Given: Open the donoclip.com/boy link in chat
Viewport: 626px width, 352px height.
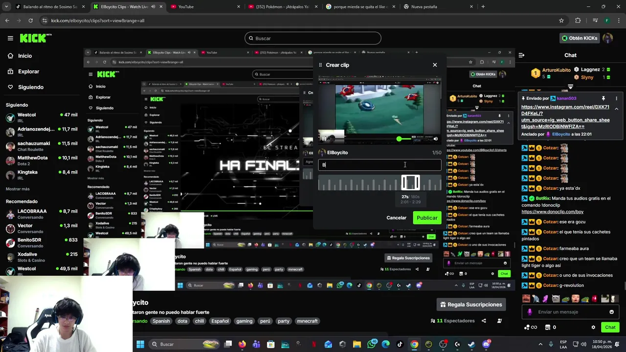Looking at the screenshot, I should coord(552,212).
